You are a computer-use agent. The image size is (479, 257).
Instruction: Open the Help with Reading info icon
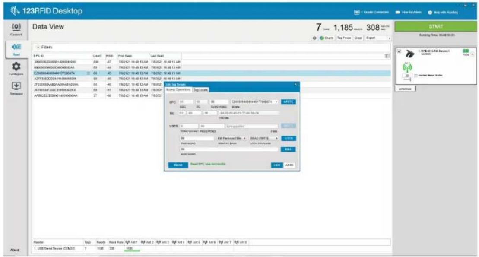point(430,13)
